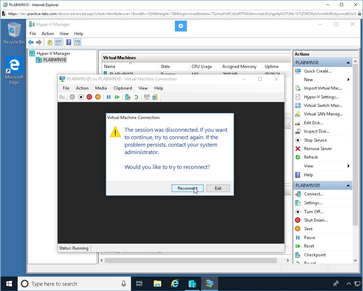Open Virtual SAN Manager action
Screen dimensions: 363x291
click(x=323, y=114)
